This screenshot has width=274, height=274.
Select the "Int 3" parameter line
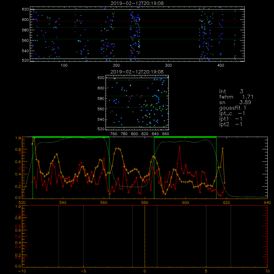pos(231,91)
